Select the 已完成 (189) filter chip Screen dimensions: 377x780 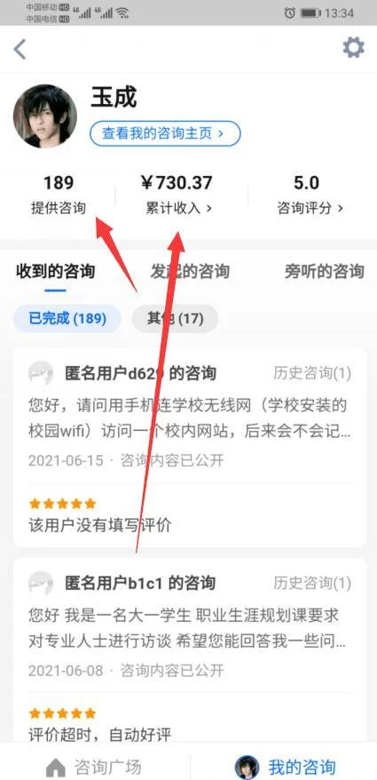67,318
